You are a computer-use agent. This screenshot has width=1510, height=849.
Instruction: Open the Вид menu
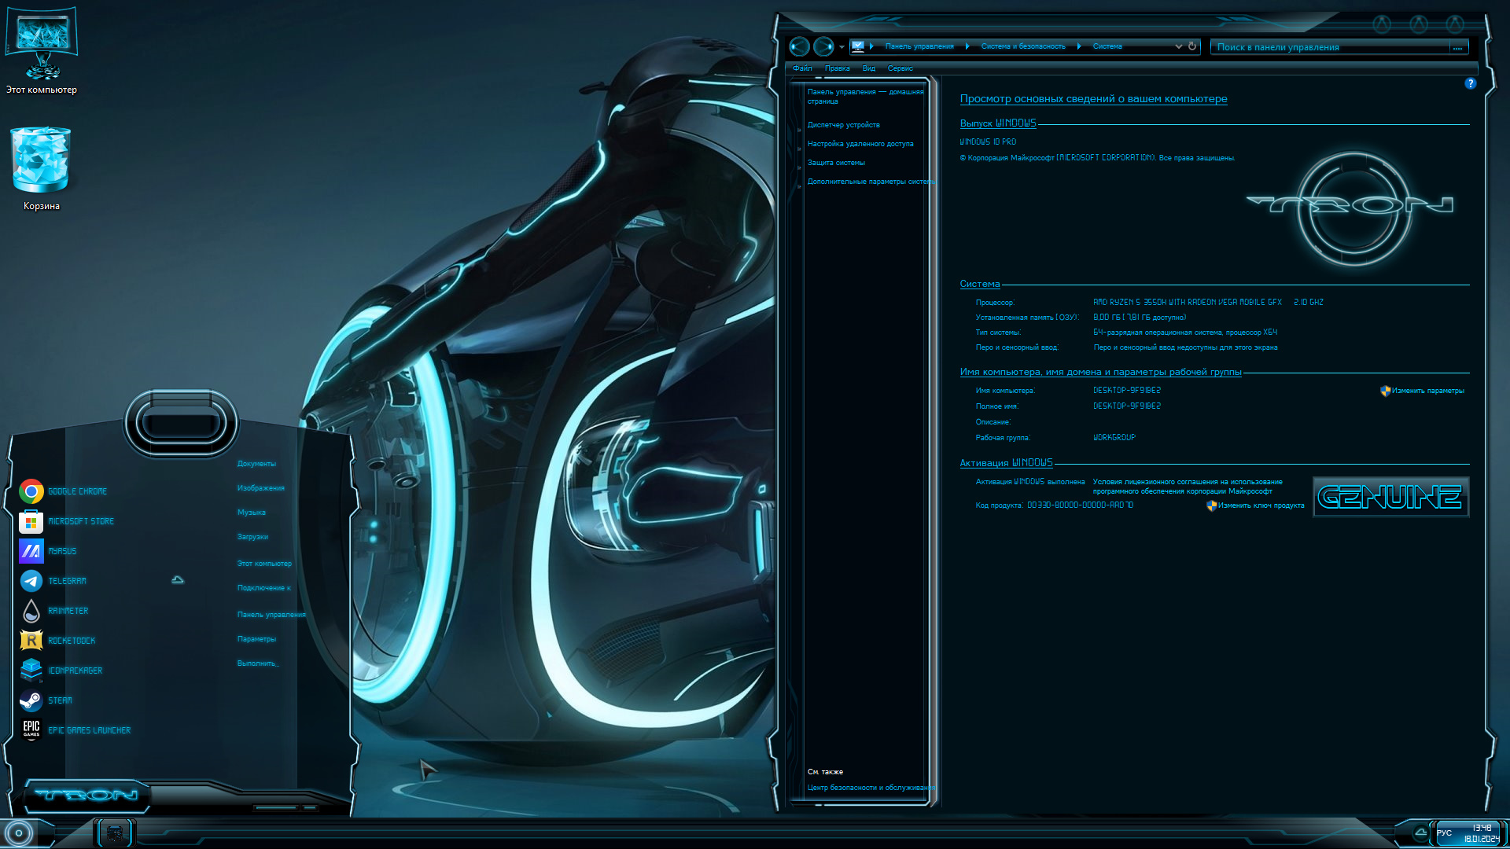tap(868, 68)
